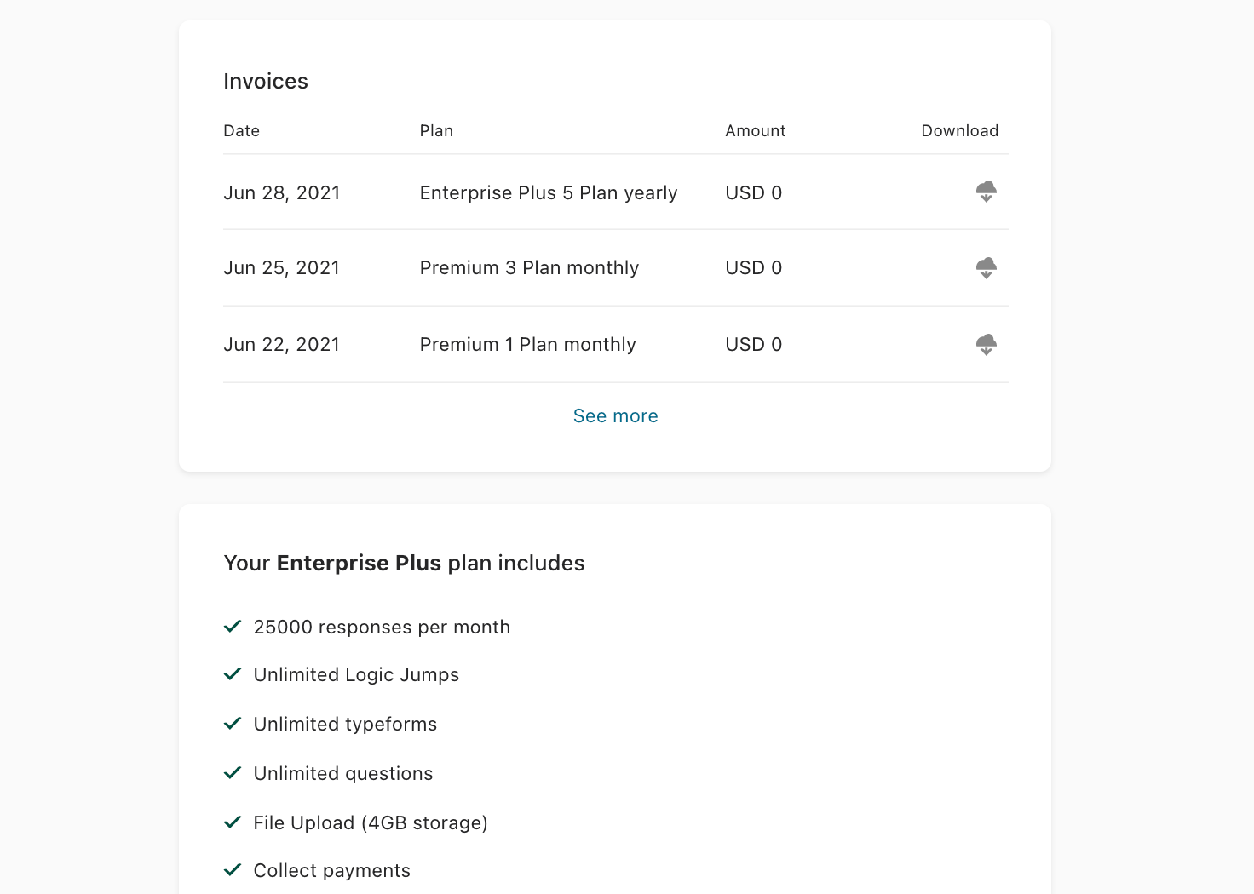Click the checkmark beside File Upload
Image resolution: width=1254 pixels, height=894 pixels.
[233, 822]
